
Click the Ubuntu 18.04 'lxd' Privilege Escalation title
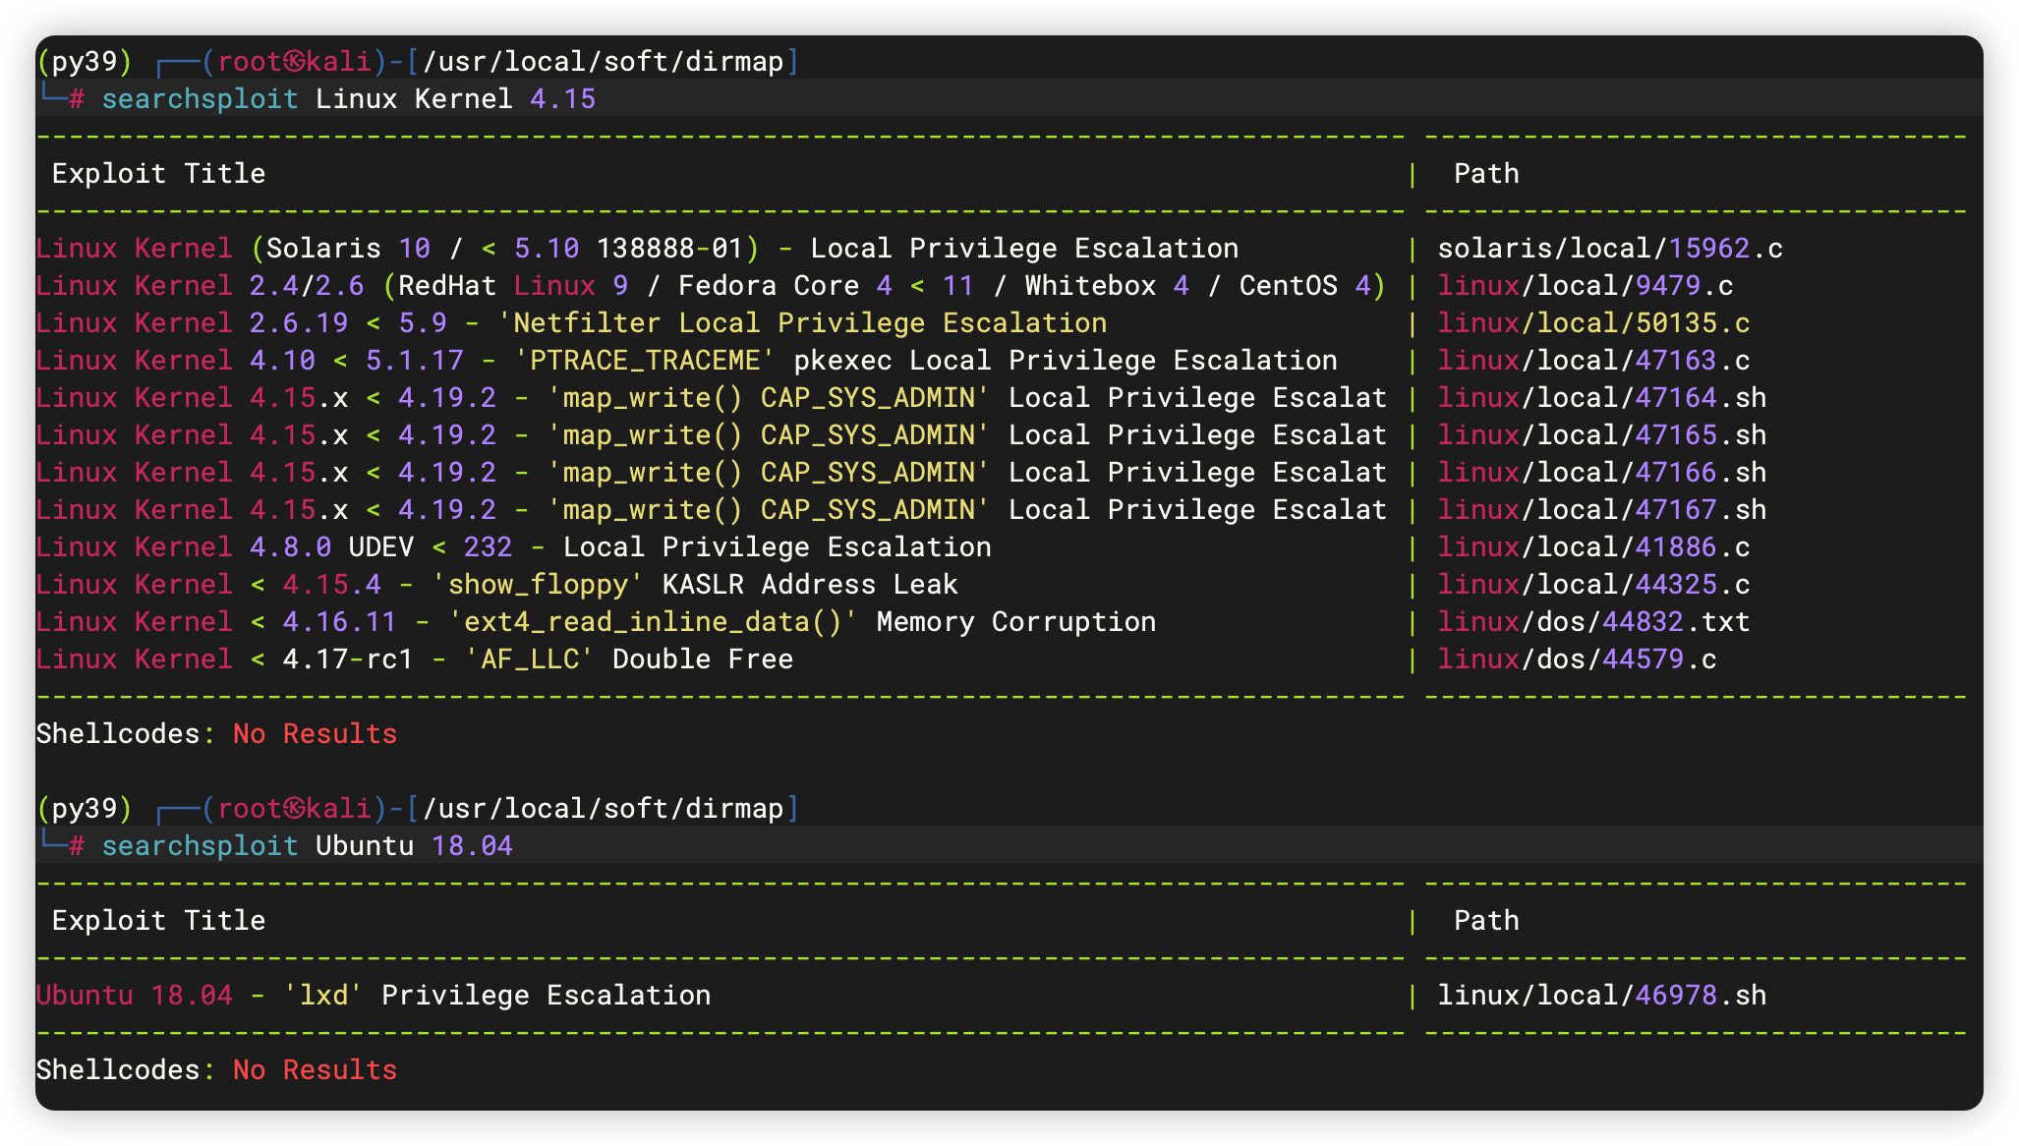pos(374,996)
